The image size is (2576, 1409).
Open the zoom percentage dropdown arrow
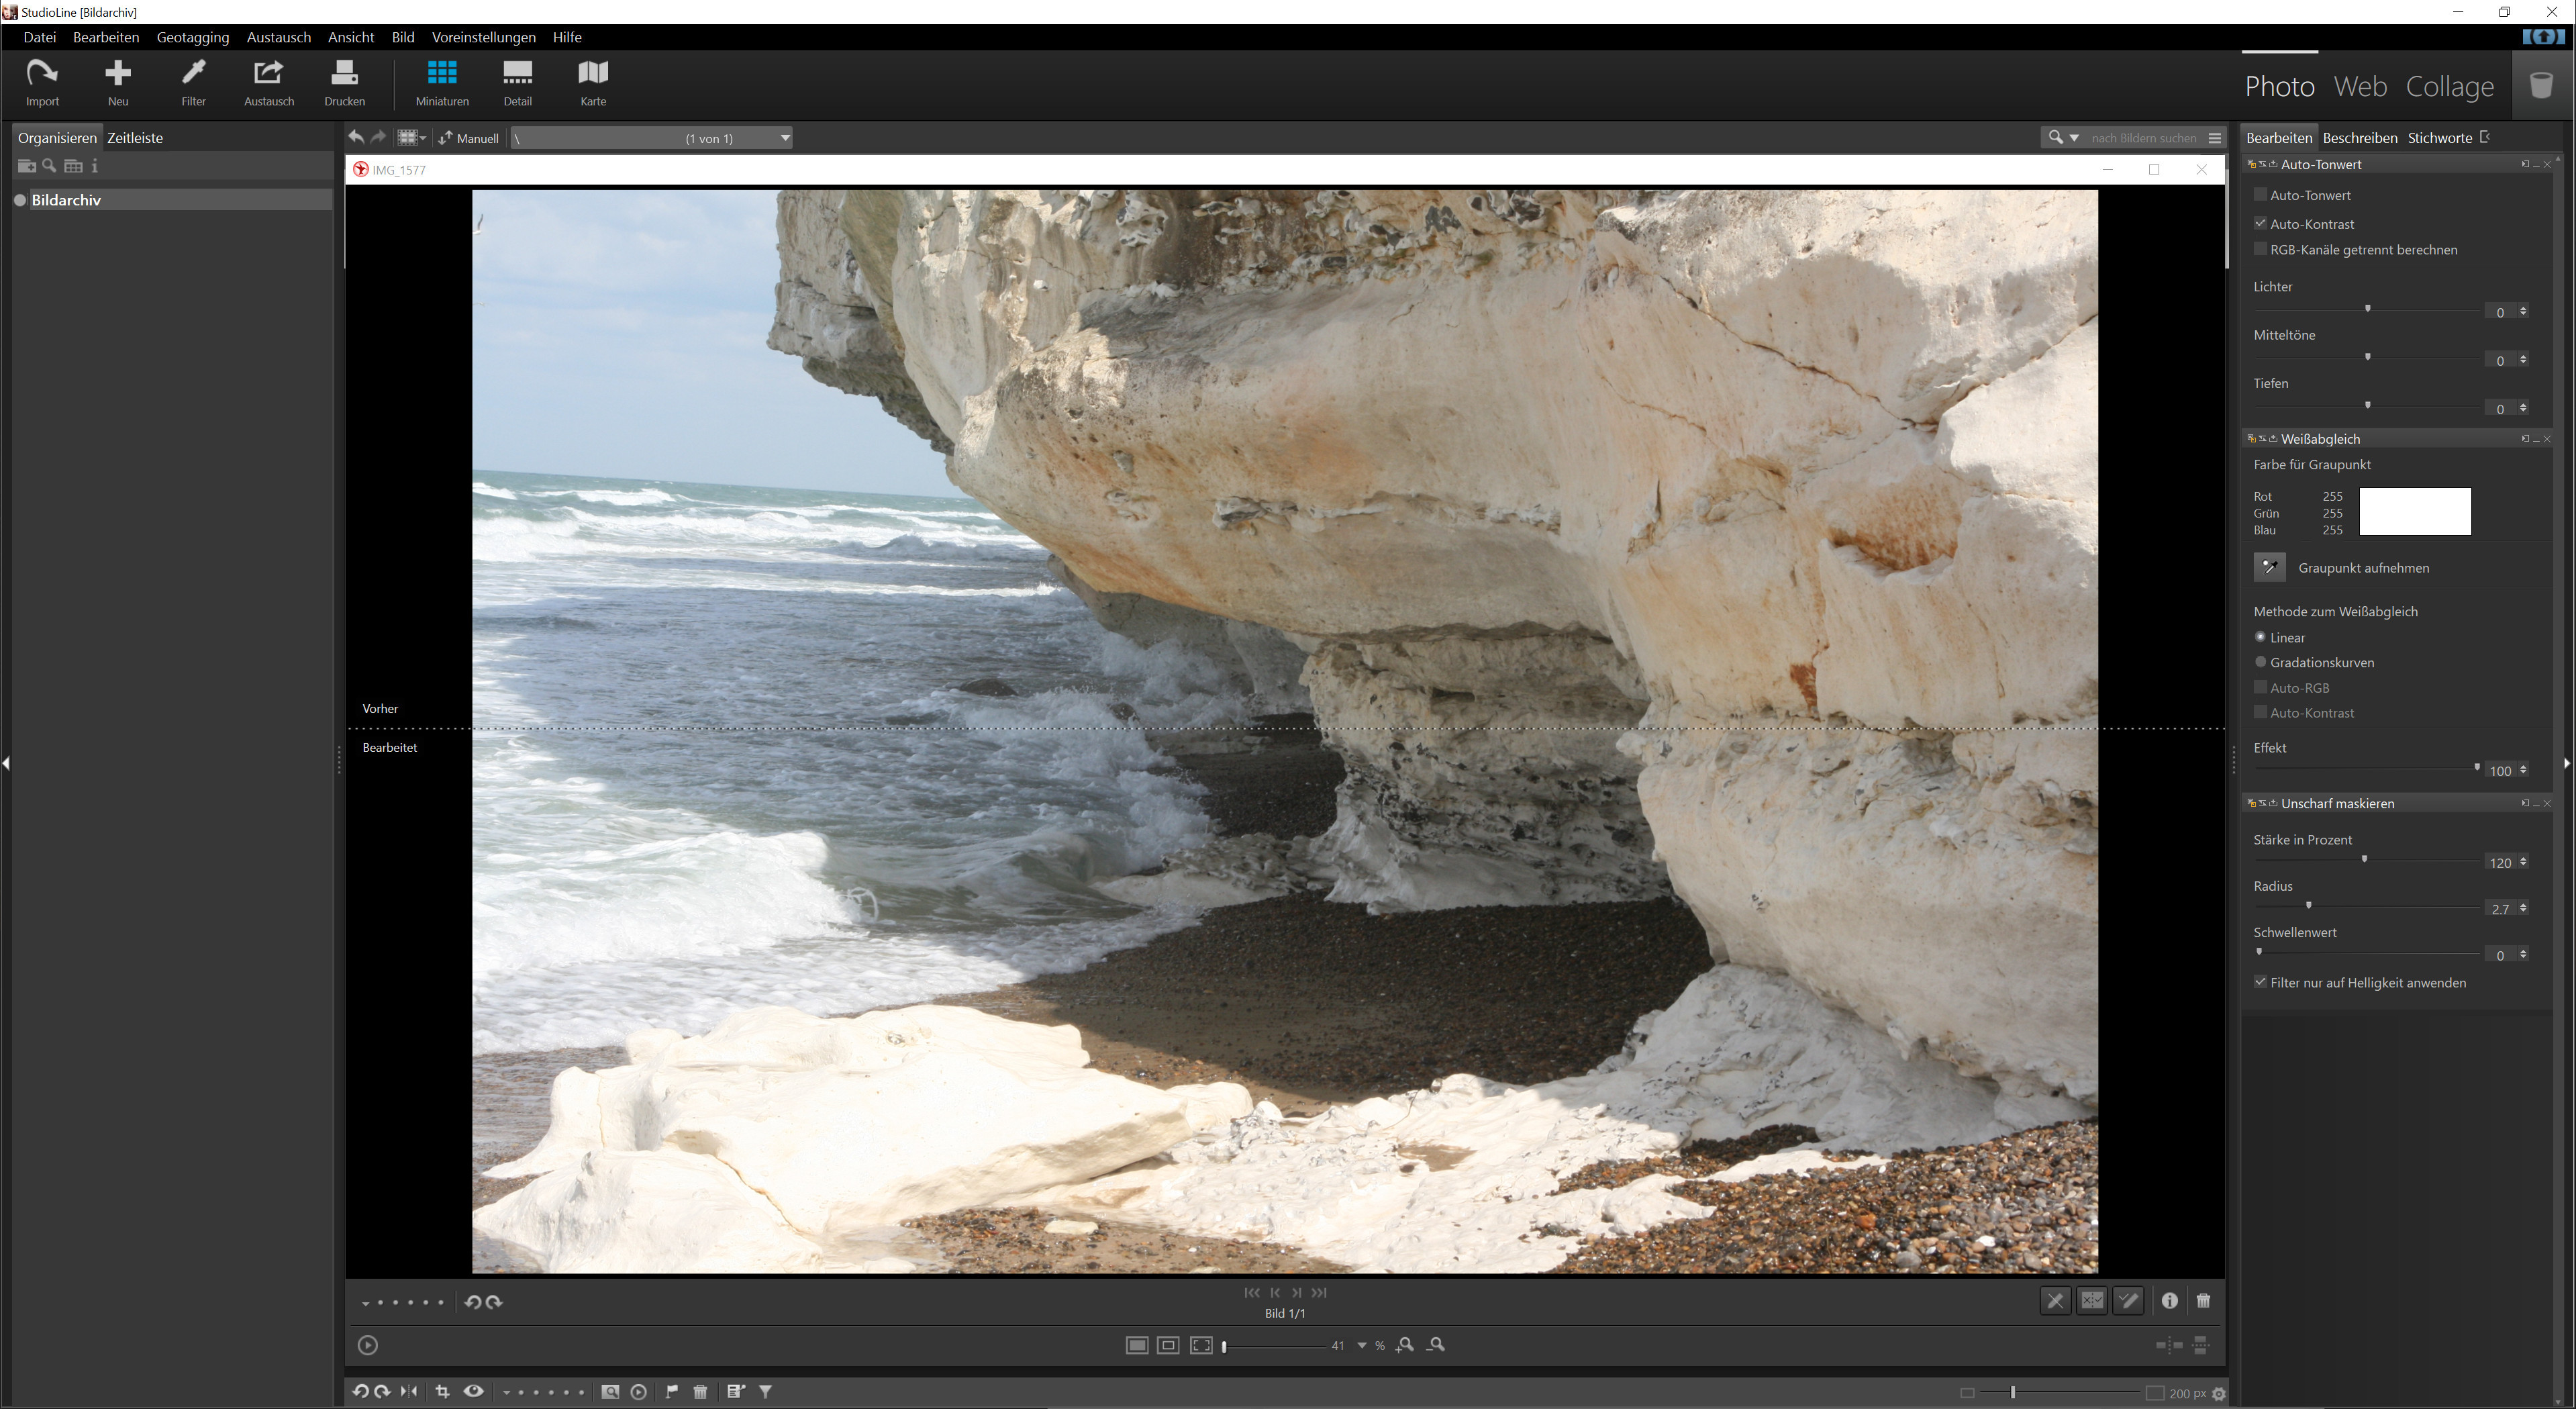pos(1361,1346)
